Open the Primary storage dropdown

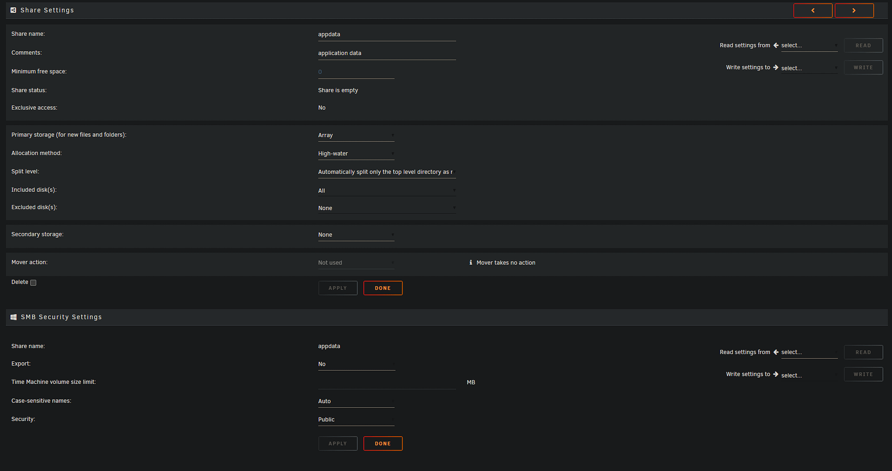click(x=356, y=135)
